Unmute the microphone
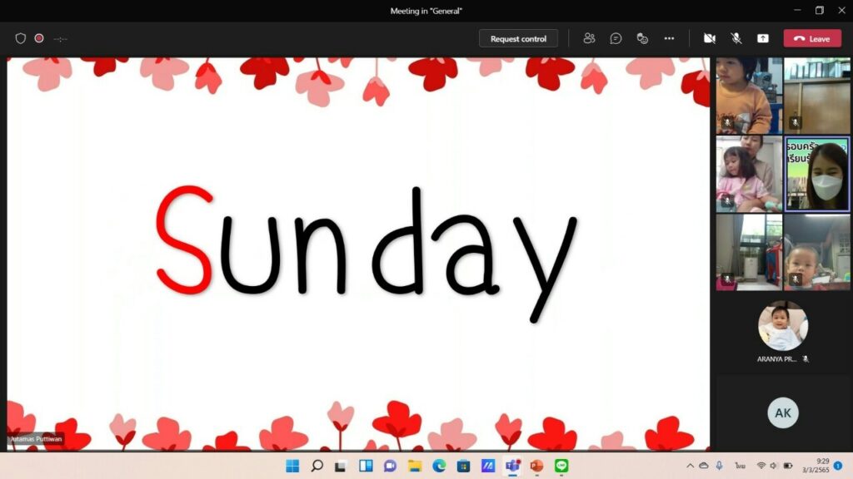 pos(736,38)
